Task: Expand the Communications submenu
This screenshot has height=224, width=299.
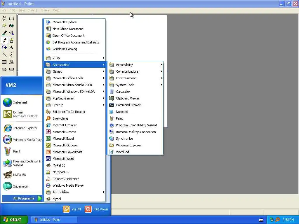Action: (x=135, y=71)
